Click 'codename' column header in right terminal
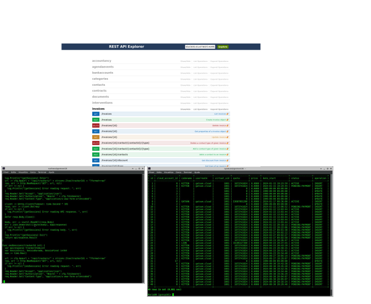Screen dimensions: 371x304 click(187, 178)
